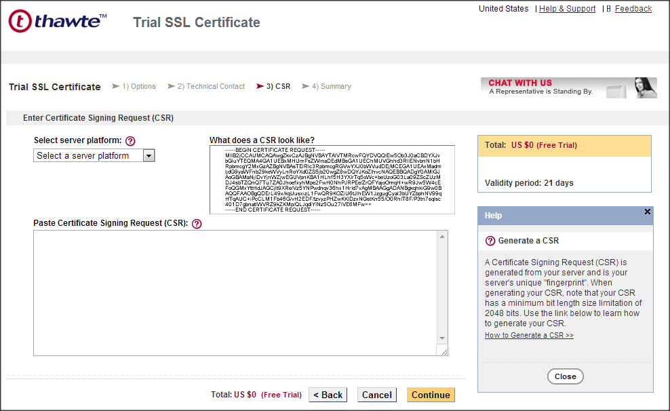Viewport: 670px width, 411px height.
Task: Click the Enter Certificate Signing Request (CSR) header
Action: (98, 118)
